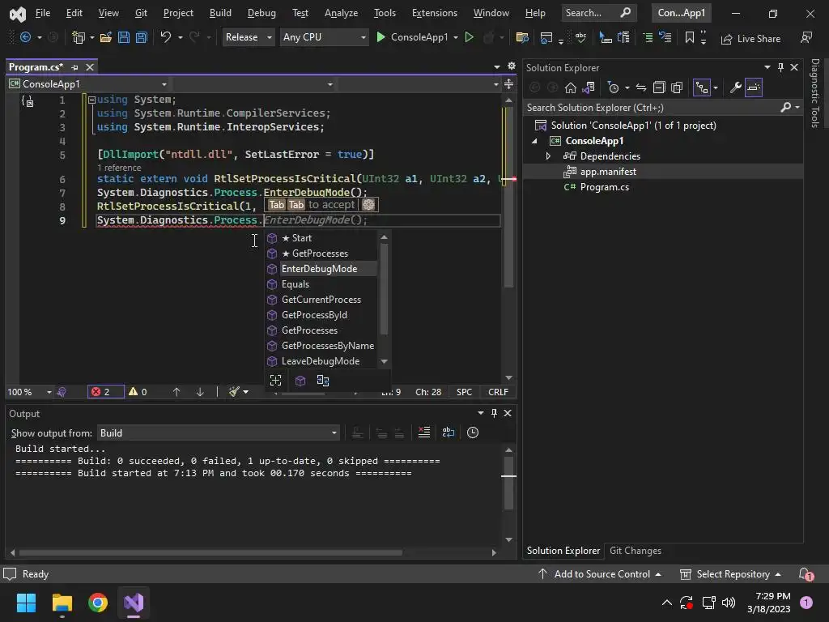829x622 pixels.
Task: Collapse the ConsoleApp1 project node
Action: point(534,141)
